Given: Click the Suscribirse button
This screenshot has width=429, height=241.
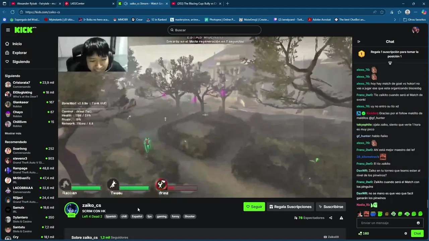Looking at the screenshot, I should point(331,207).
